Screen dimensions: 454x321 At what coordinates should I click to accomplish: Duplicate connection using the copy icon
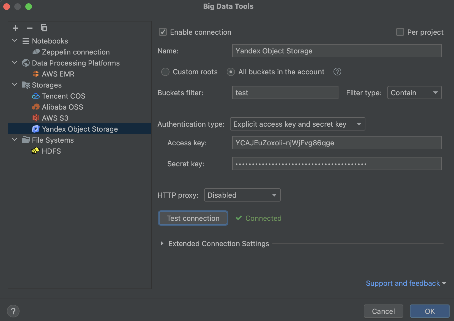coord(44,28)
